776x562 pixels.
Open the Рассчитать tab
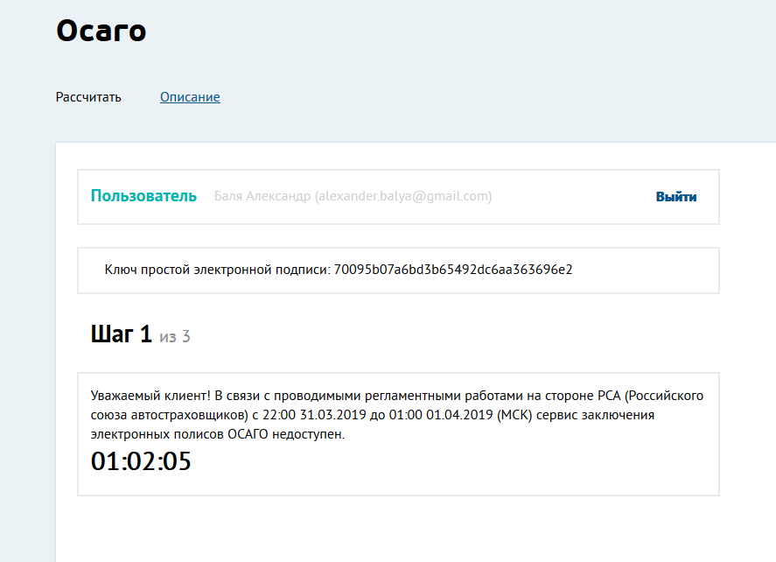coord(88,97)
